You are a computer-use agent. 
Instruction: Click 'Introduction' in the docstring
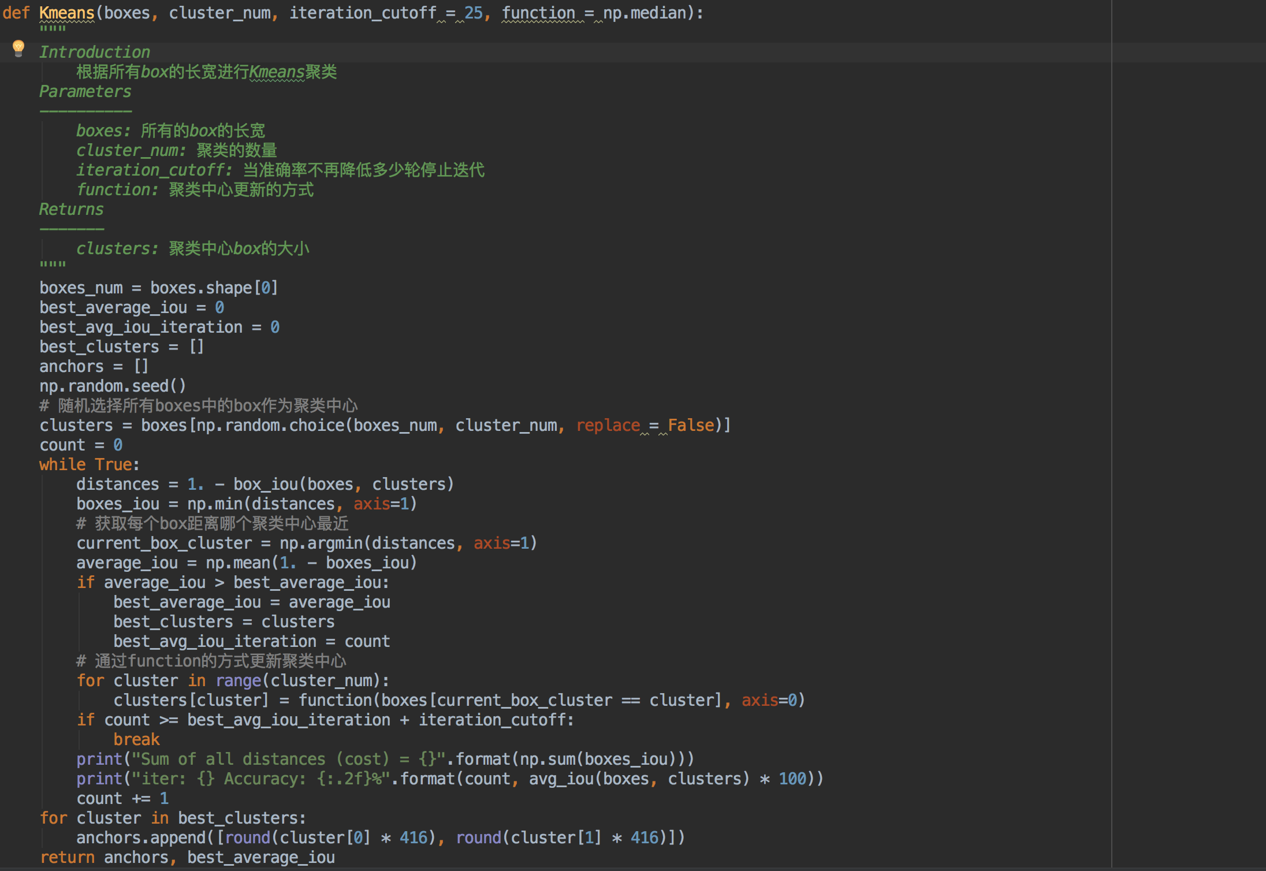point(95,52)
